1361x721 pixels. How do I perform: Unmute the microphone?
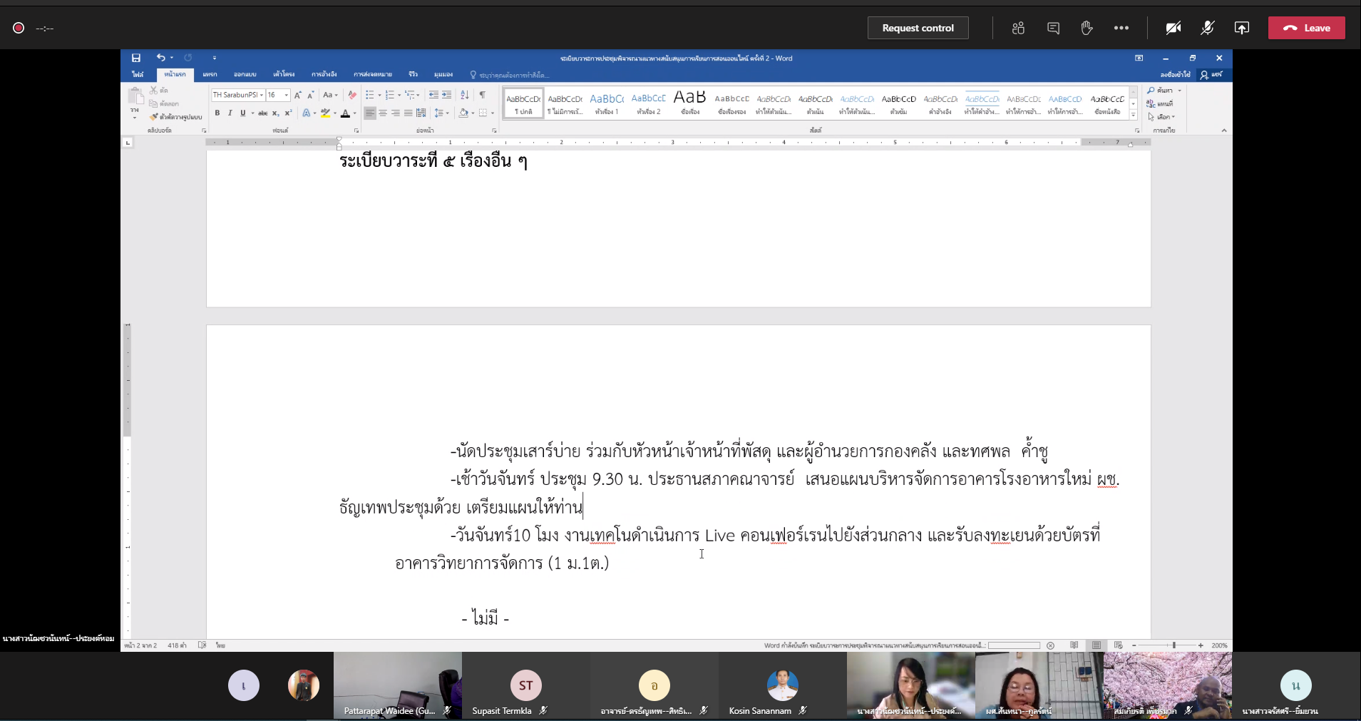tap(1207, 28)
